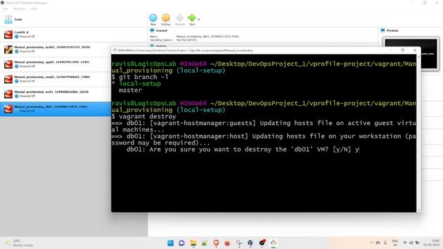Open the Windows Start menu
Image resolution: width=443 pixels, height=249 pixels.
pyautogui.click(x=171, y=243)
